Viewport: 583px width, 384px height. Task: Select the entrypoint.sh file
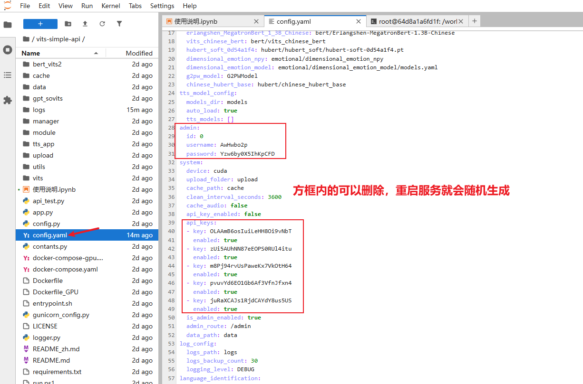[x=87, y=303]
